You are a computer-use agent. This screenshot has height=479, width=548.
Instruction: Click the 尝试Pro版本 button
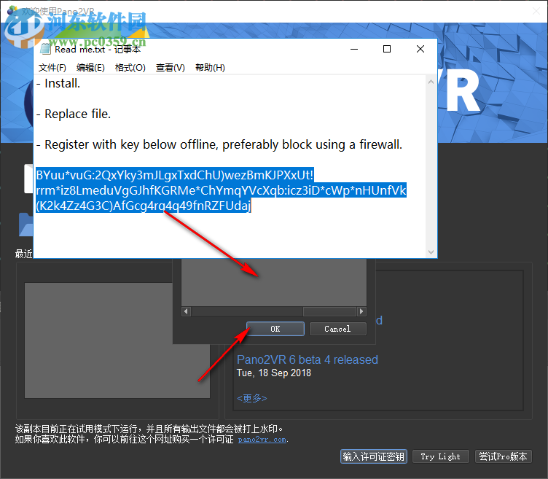pos(504,456)
